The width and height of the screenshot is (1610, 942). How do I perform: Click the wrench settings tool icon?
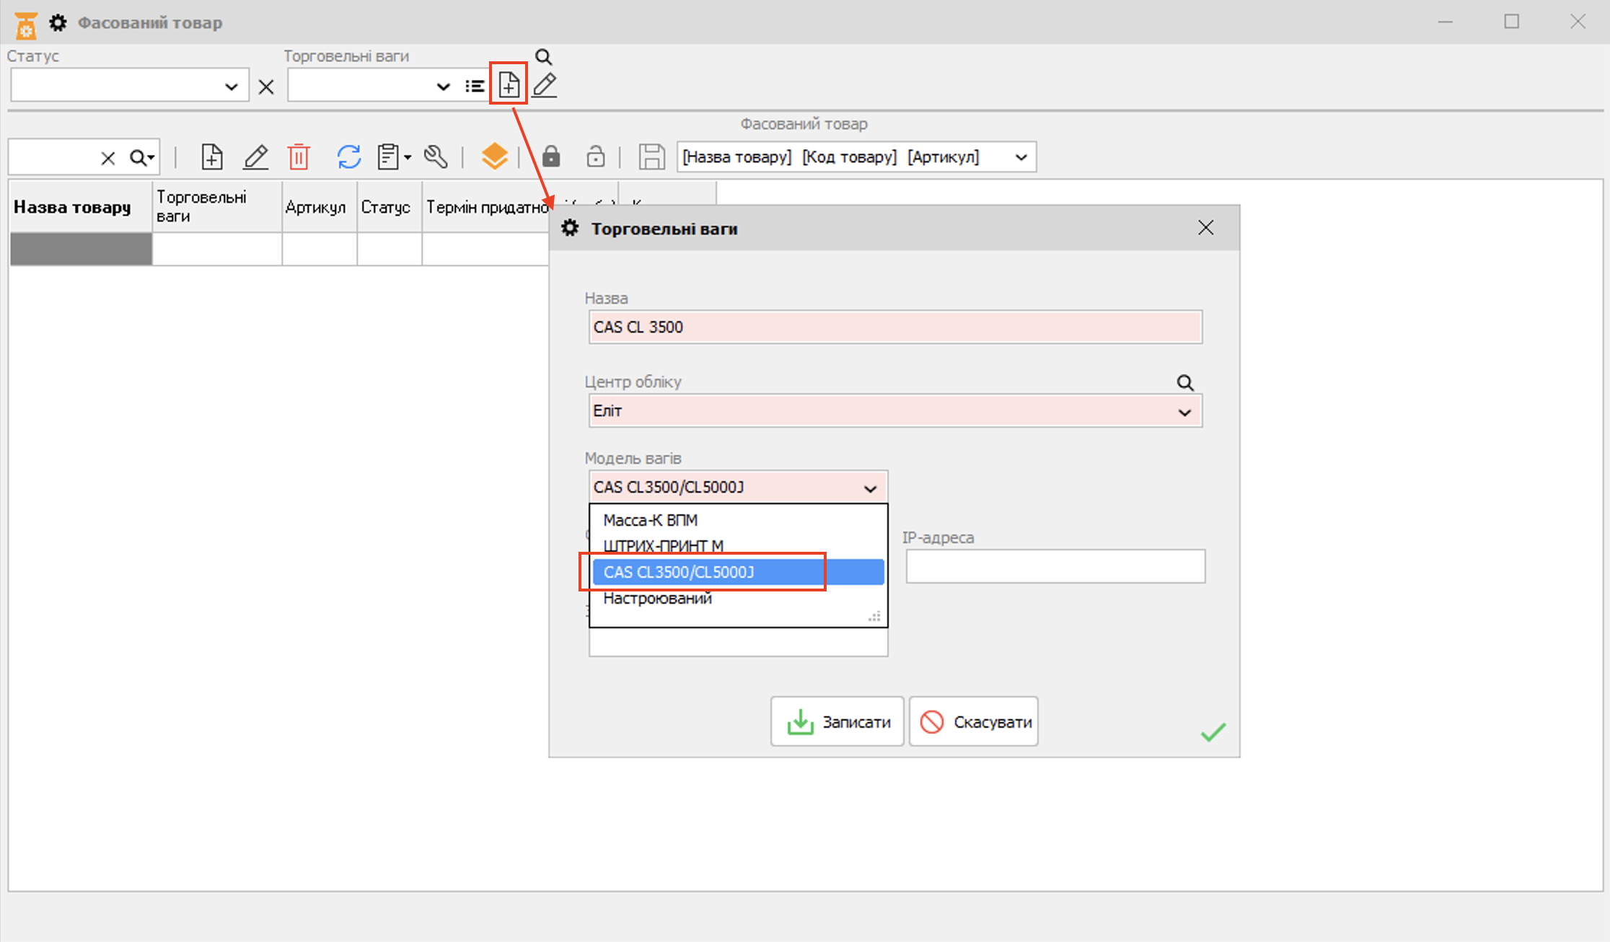click(x=436, y=157)
